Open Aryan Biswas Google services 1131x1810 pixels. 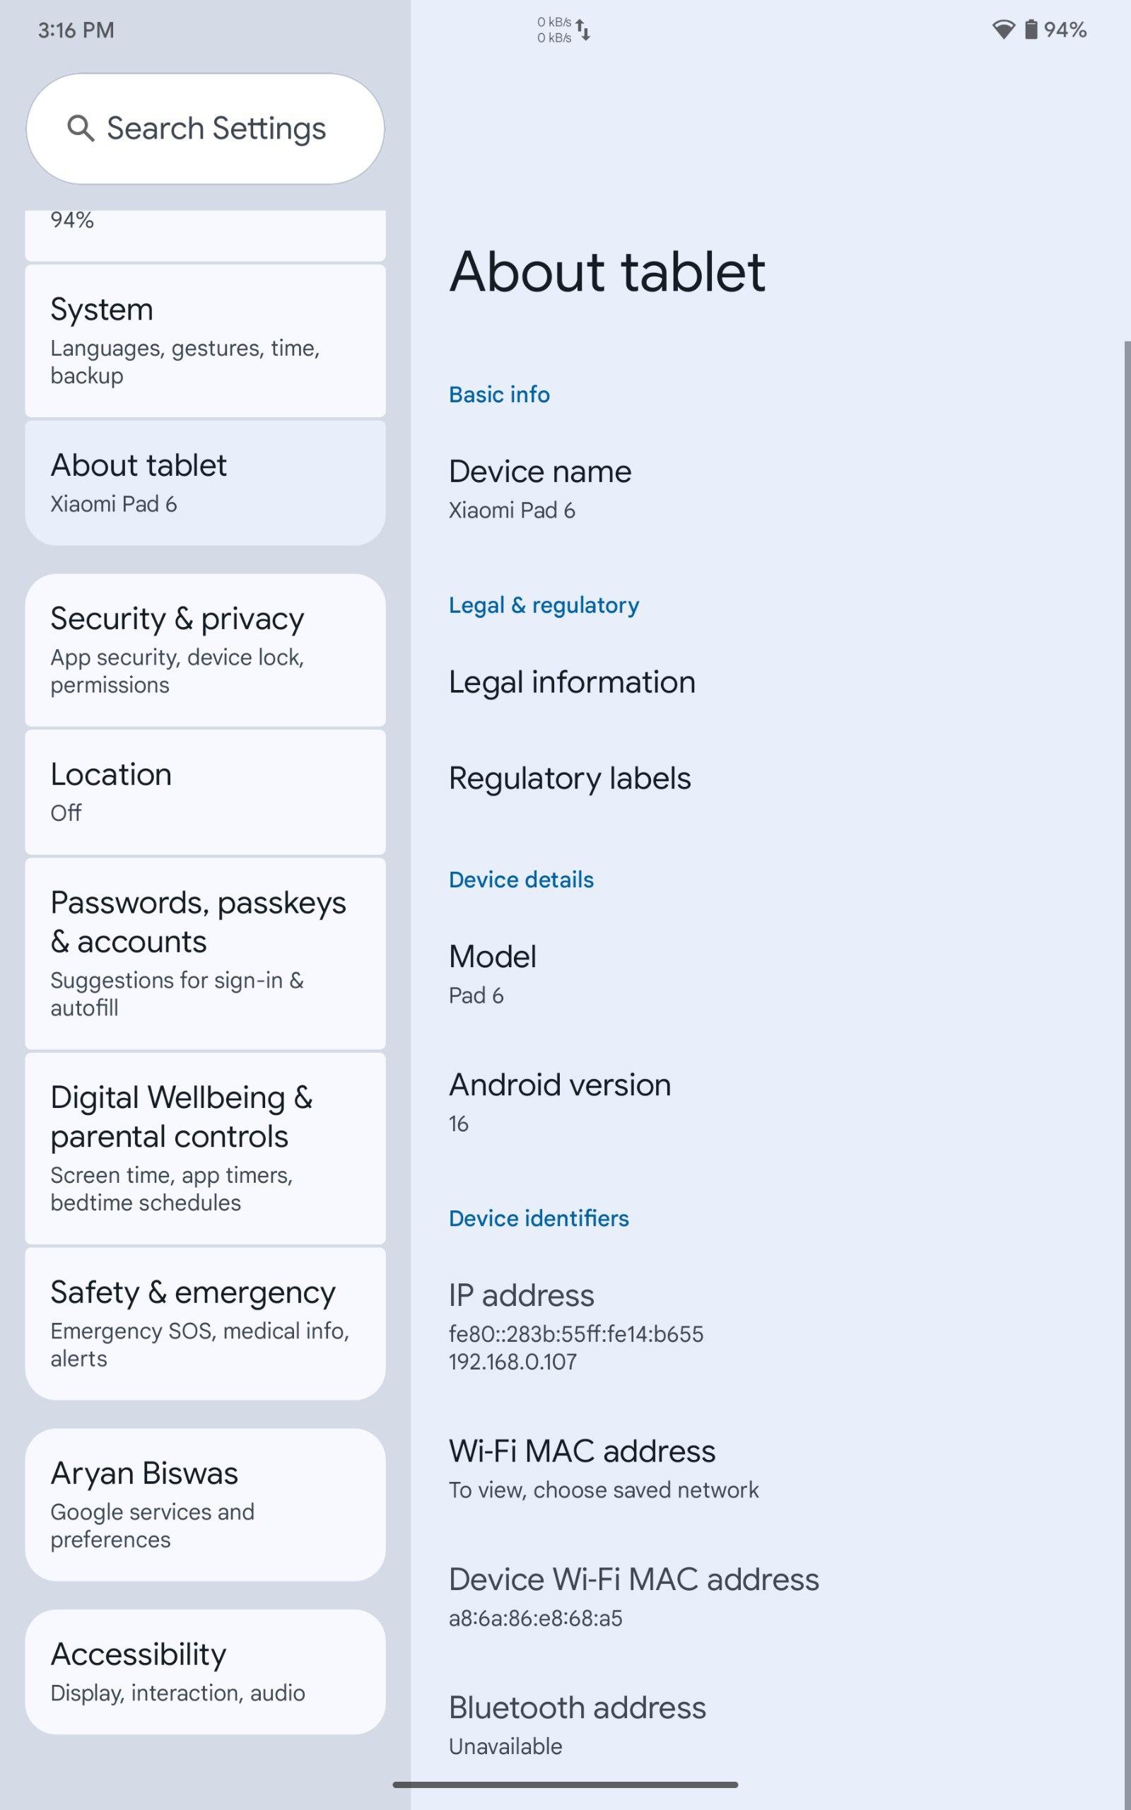[205, 1503]
